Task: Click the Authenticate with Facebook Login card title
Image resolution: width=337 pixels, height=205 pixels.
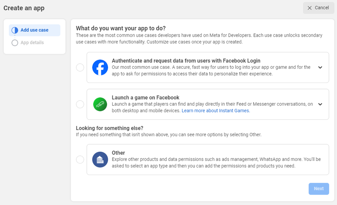Action: (x=186, y=61)
